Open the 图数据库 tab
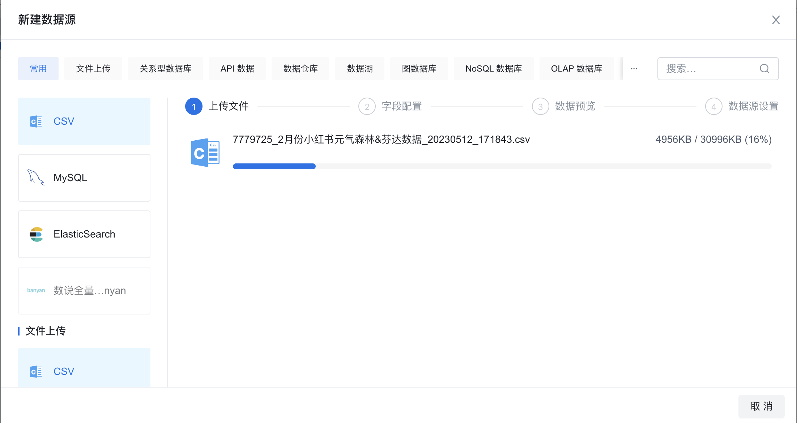 419,69
